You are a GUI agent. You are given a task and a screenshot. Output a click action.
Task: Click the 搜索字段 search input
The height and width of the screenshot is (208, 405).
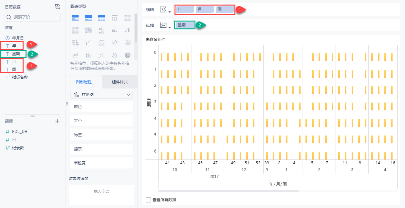(x=33, y=17)
